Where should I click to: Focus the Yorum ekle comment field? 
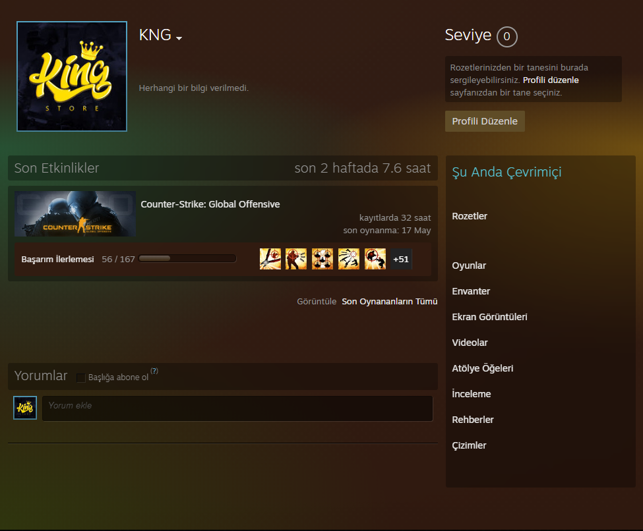click(x=237, y=408)
